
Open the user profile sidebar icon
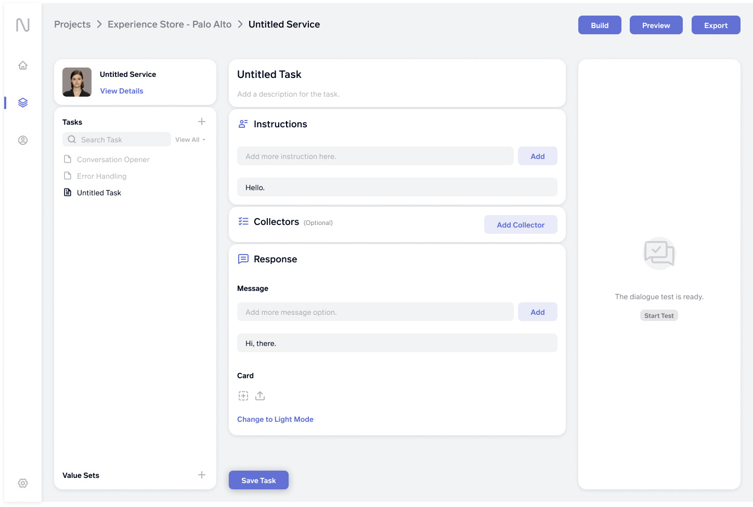click(x=23, y=140)
